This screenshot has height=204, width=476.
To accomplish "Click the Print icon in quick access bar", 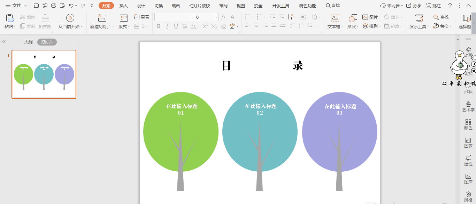I will (53, 6).
